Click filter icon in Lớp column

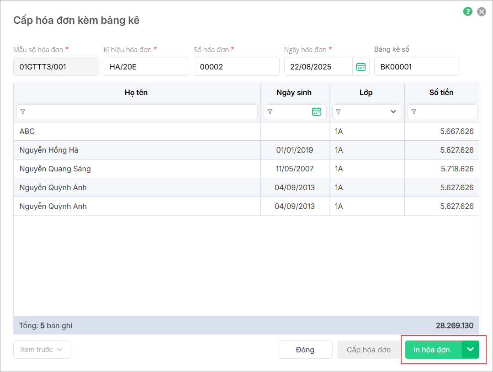[x=339, y=112]
